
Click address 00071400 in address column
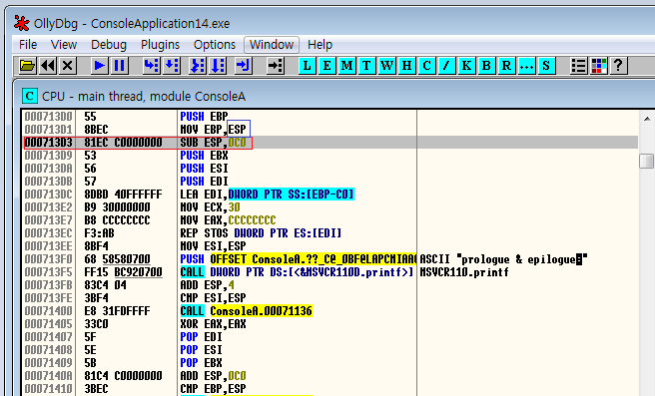click(x=49, y=311)
